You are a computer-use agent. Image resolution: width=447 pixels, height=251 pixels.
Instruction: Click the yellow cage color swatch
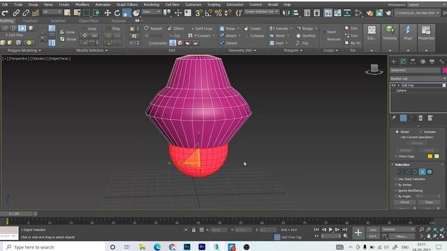tap(430, 156)
